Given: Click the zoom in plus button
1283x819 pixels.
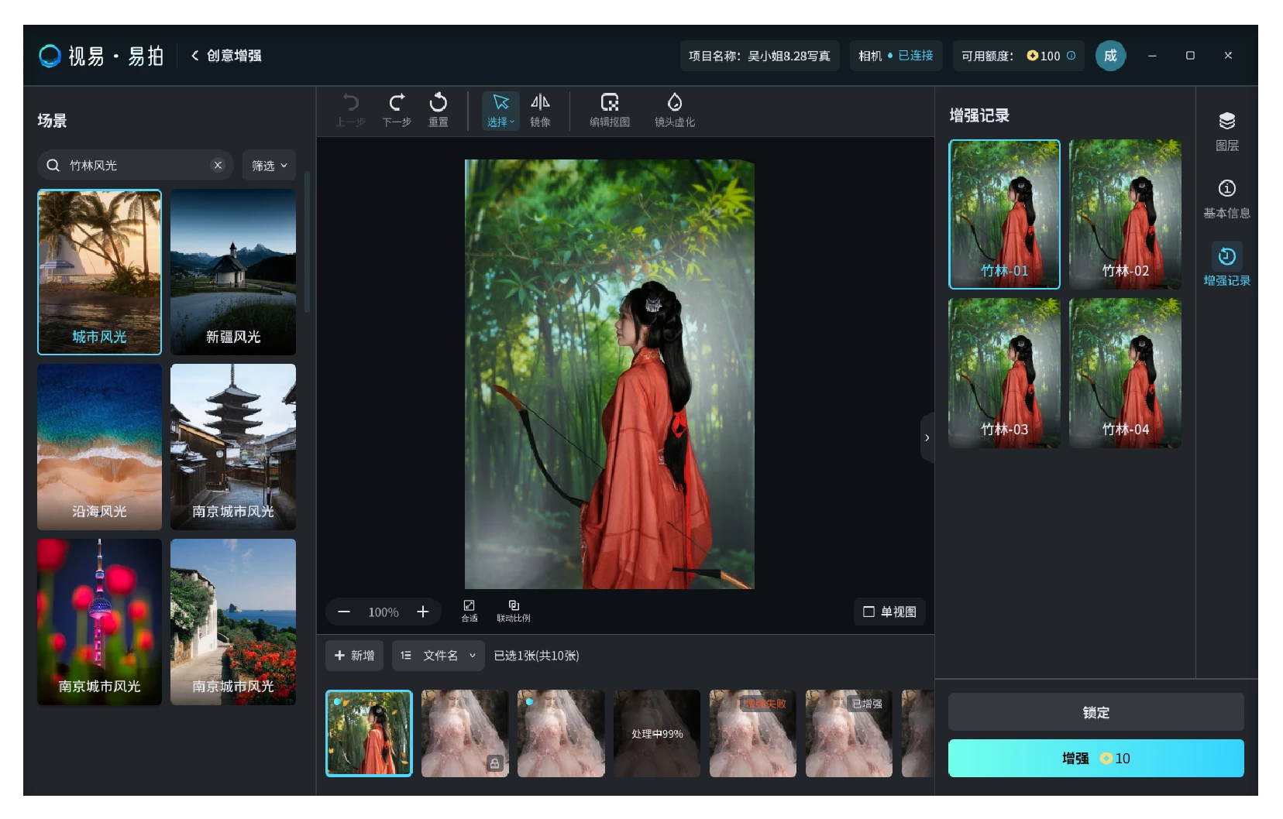Looking at the screenshot, I should (x=423, y=612).
